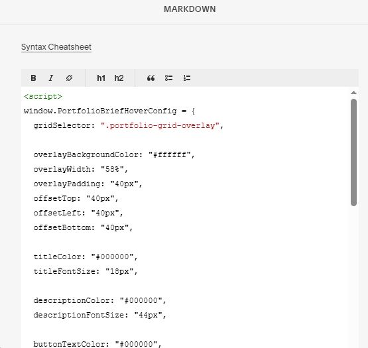Click the gridSelector line in the editor
368x348 pixels.
129,125
